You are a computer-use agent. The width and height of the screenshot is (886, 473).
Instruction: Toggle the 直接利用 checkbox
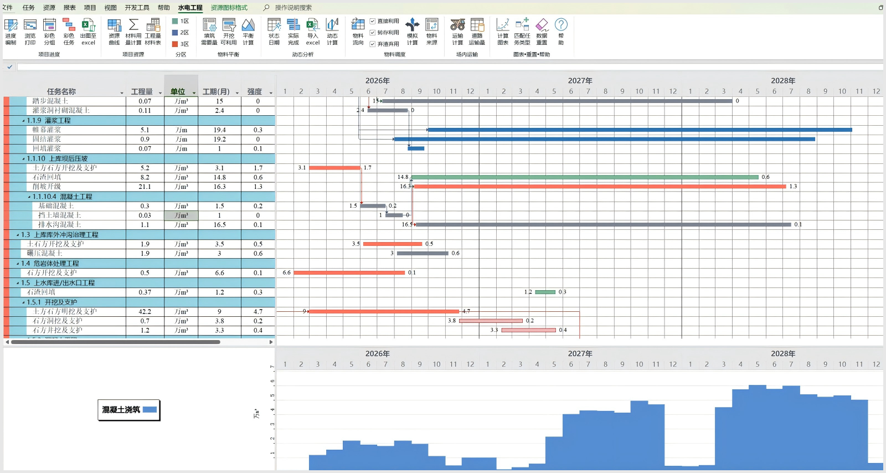373,21
